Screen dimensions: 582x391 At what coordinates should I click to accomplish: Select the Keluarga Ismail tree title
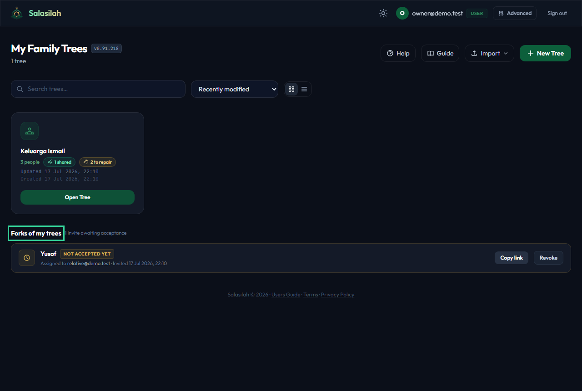click(x=43, y=151)
